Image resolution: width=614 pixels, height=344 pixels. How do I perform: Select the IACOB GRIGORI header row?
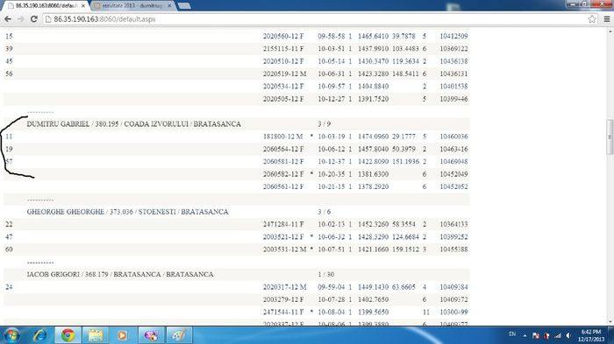click(x=237, y=274)
